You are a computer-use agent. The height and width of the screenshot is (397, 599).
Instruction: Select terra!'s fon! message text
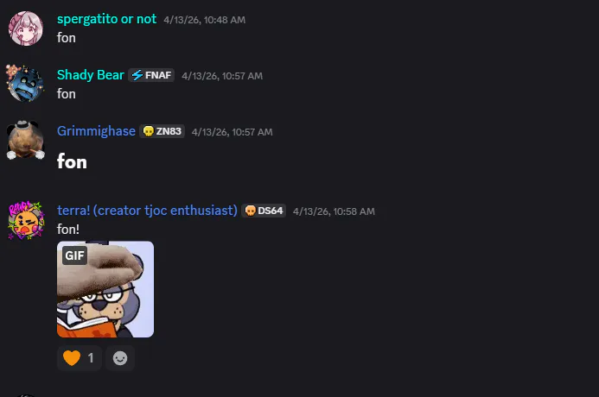[68, 230]
